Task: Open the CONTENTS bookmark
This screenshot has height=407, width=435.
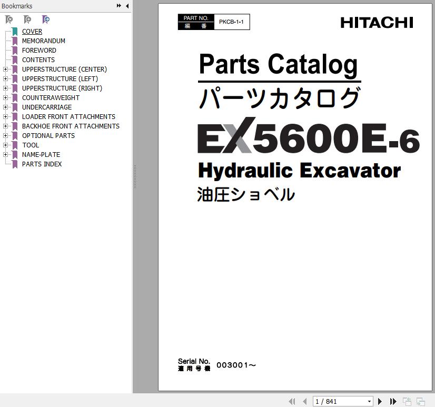Action: (x=38, y=59)
